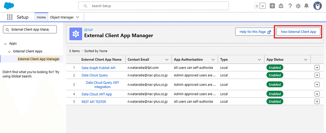Click the External Client App Name header
326x133 pixels.
point(102,60)
